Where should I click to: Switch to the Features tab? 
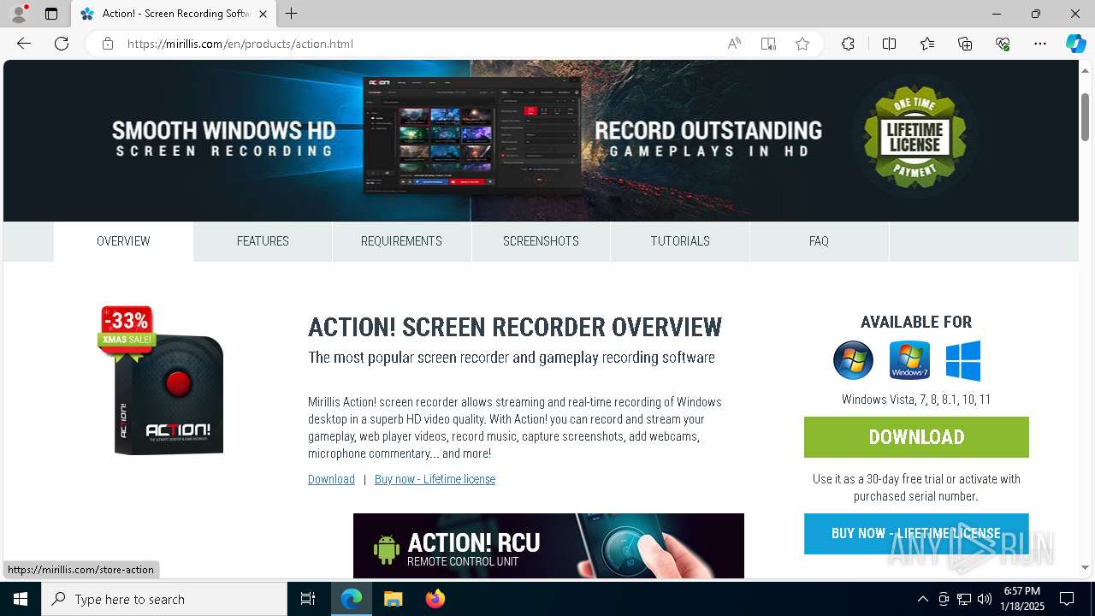(x=263, y=241)
